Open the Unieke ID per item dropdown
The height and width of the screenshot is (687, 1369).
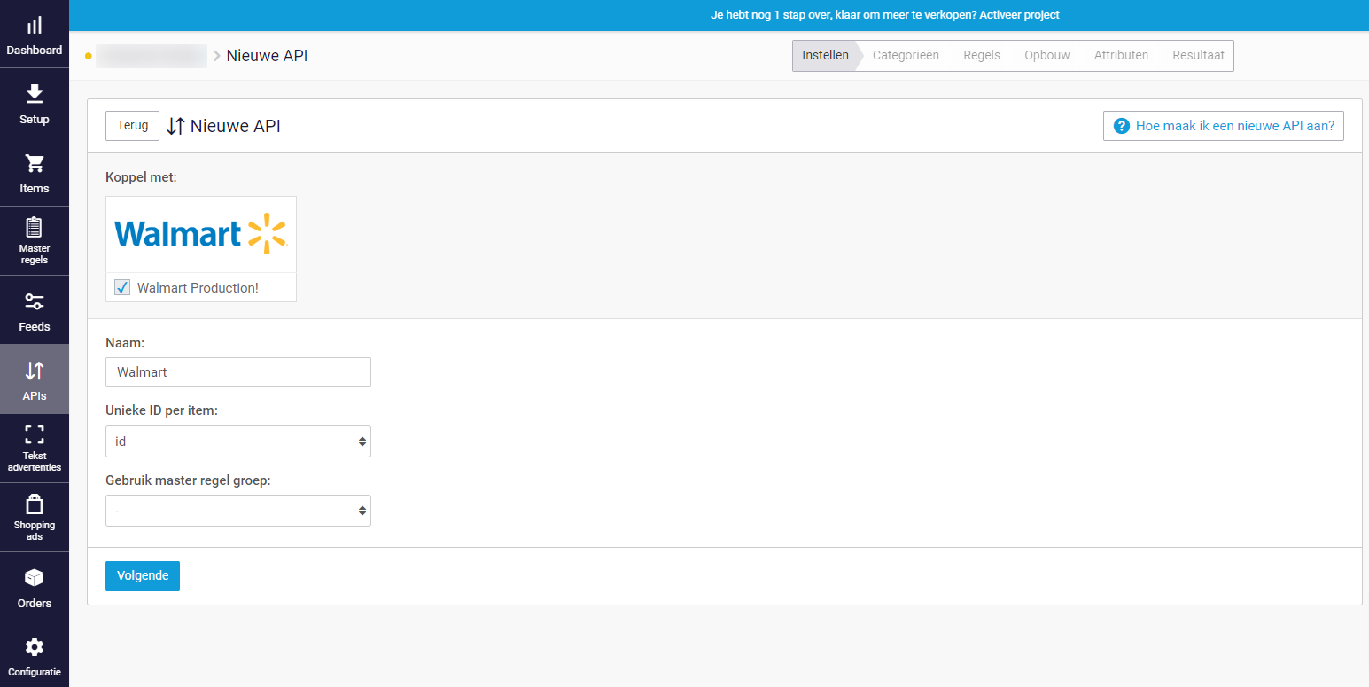click(237, 441)
